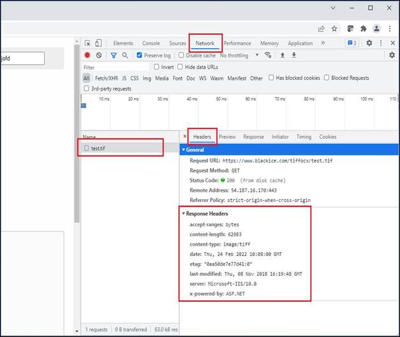Open the Preview tab

pos(227,137)
